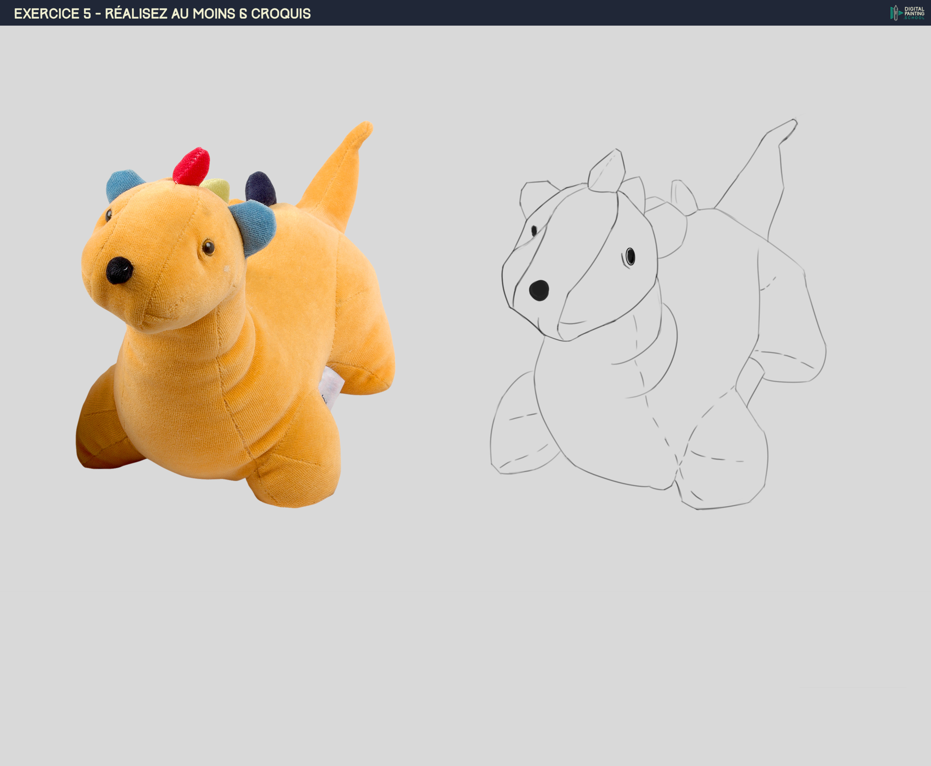The width and height of the screenshot is (931, 766).
Task: Click the plush toy's black nose
Action: pos(119,270)
